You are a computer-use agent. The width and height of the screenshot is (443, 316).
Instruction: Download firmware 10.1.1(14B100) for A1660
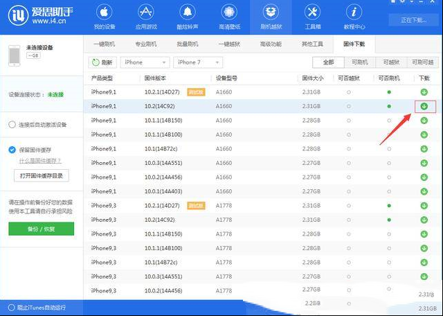pos(424,134)
